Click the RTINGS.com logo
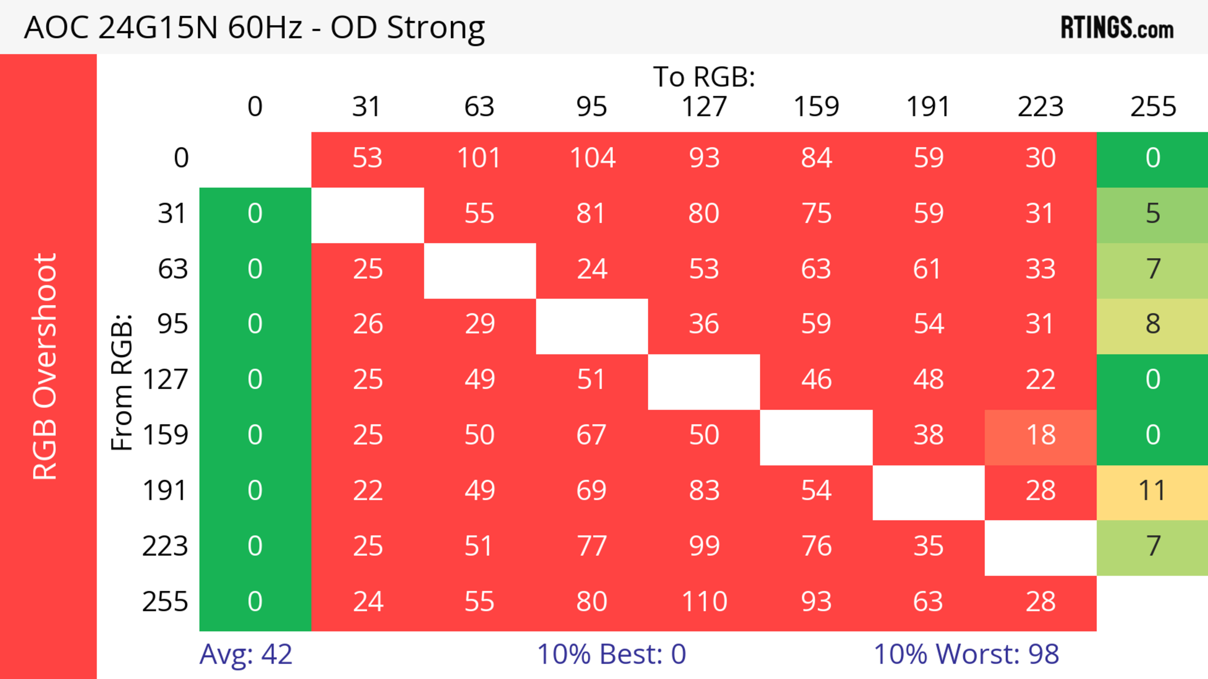 point(1116,28)
